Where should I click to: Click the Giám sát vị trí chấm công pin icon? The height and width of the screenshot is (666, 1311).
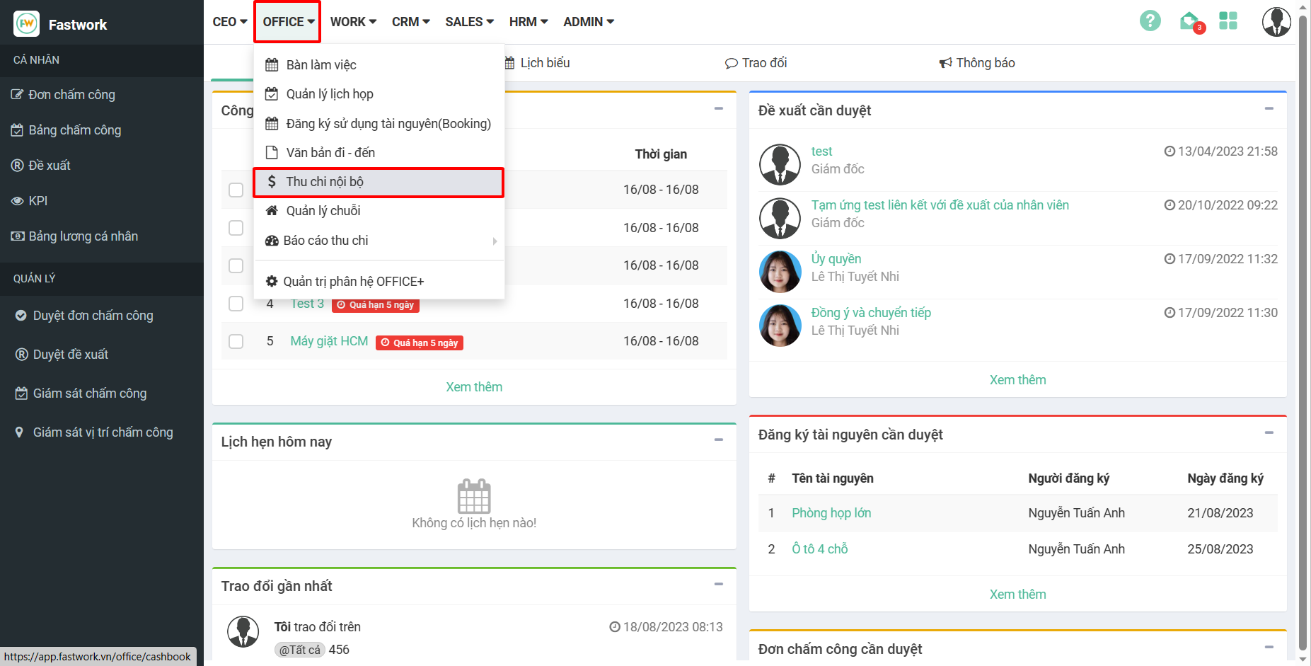tap(19, 432)
